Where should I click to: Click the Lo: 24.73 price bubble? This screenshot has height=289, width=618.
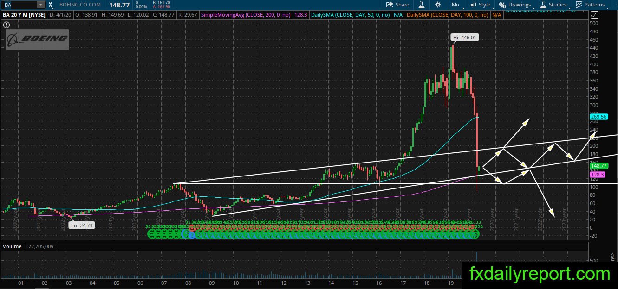81,225
